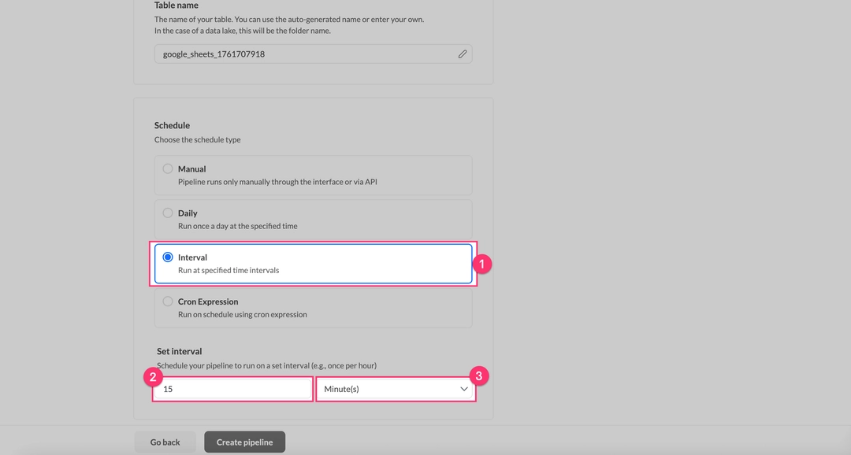The height and width of the screenshot is (455, 851).
Task: Click the 'Run once a day' description text
Action: [237, 226]
